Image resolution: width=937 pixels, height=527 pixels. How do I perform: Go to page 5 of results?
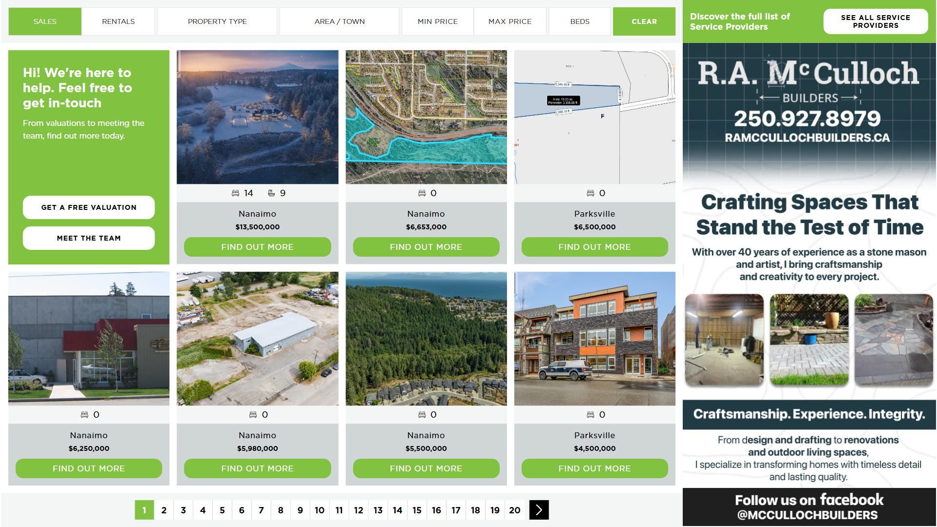coord(222,510)
